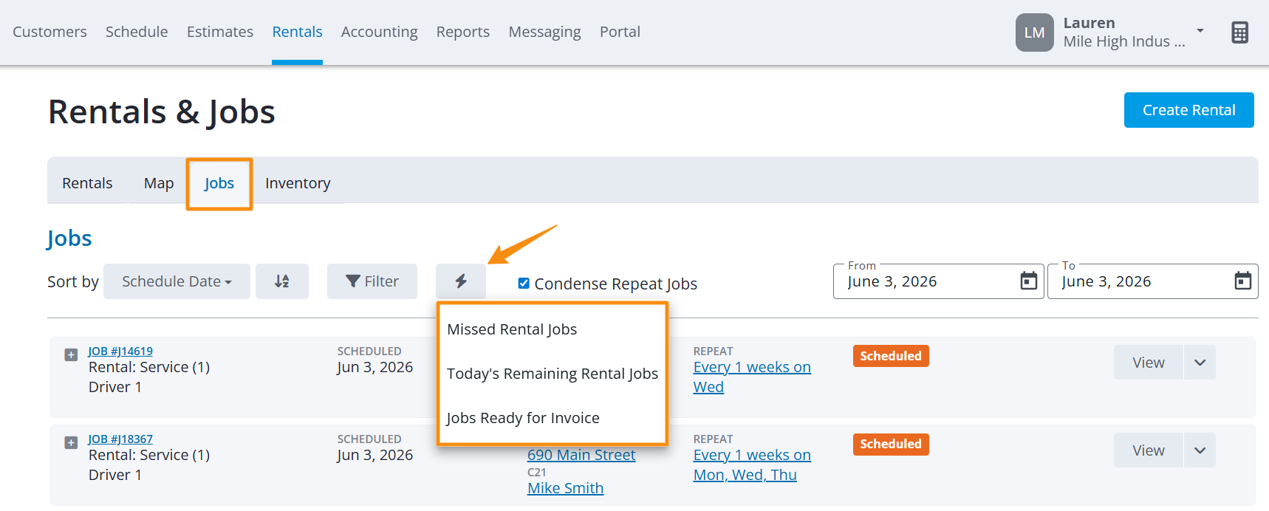Viewport: 1269px width, 511px height.
Task: Open 690 Main Street address link
Action: click(581, 455)
